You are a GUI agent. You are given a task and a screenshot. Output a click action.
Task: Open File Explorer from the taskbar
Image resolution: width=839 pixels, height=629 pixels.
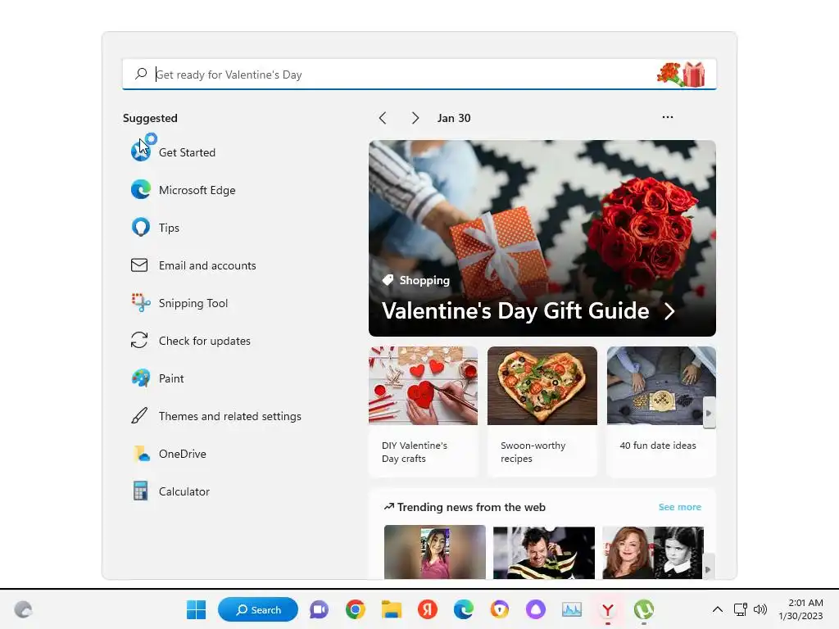click(x=391, y=609)
